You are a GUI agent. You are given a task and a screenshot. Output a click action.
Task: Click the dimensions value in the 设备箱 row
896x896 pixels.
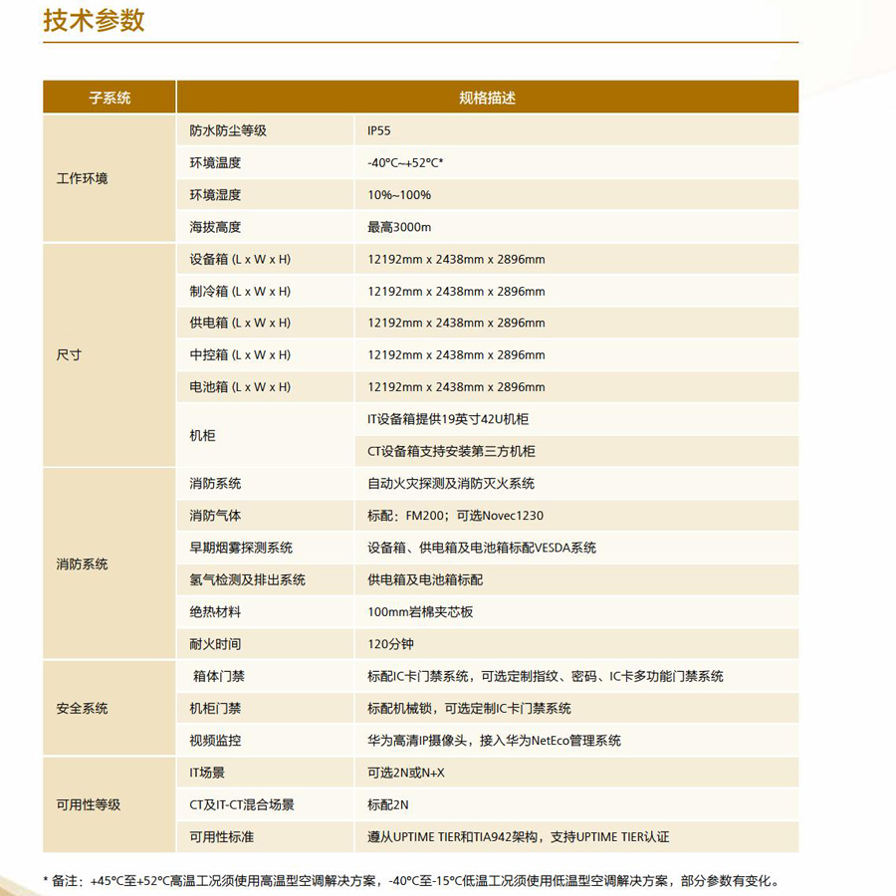[x=456, y=259]
